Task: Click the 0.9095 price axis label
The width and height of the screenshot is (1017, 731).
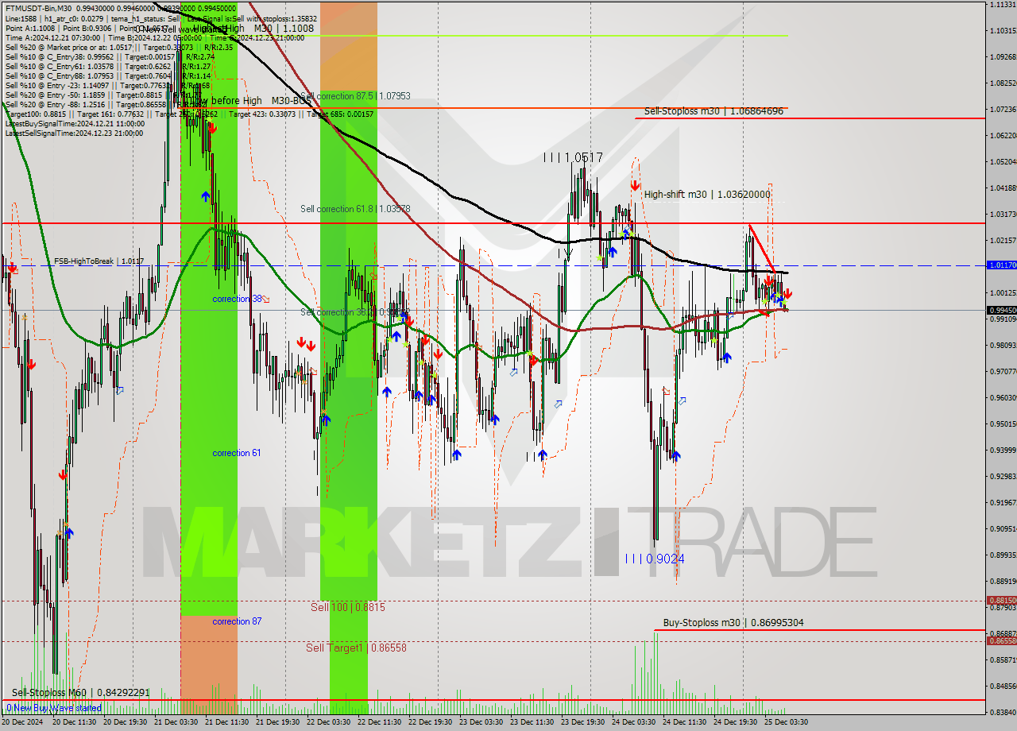Action: 1003,529
